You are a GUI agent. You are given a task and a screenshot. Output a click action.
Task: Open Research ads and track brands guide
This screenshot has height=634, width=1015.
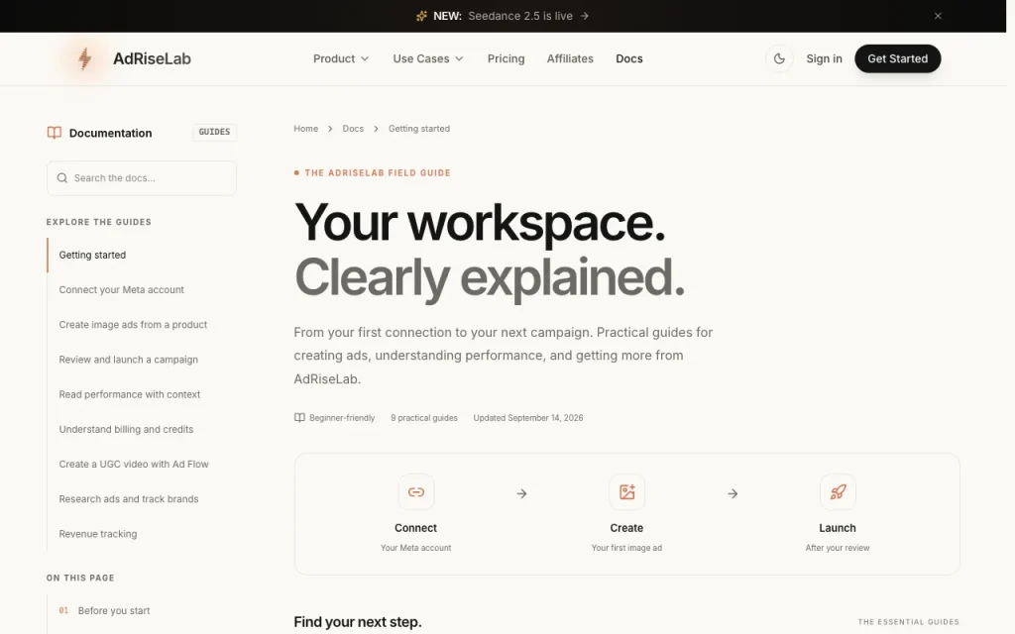tap(129, 499)
